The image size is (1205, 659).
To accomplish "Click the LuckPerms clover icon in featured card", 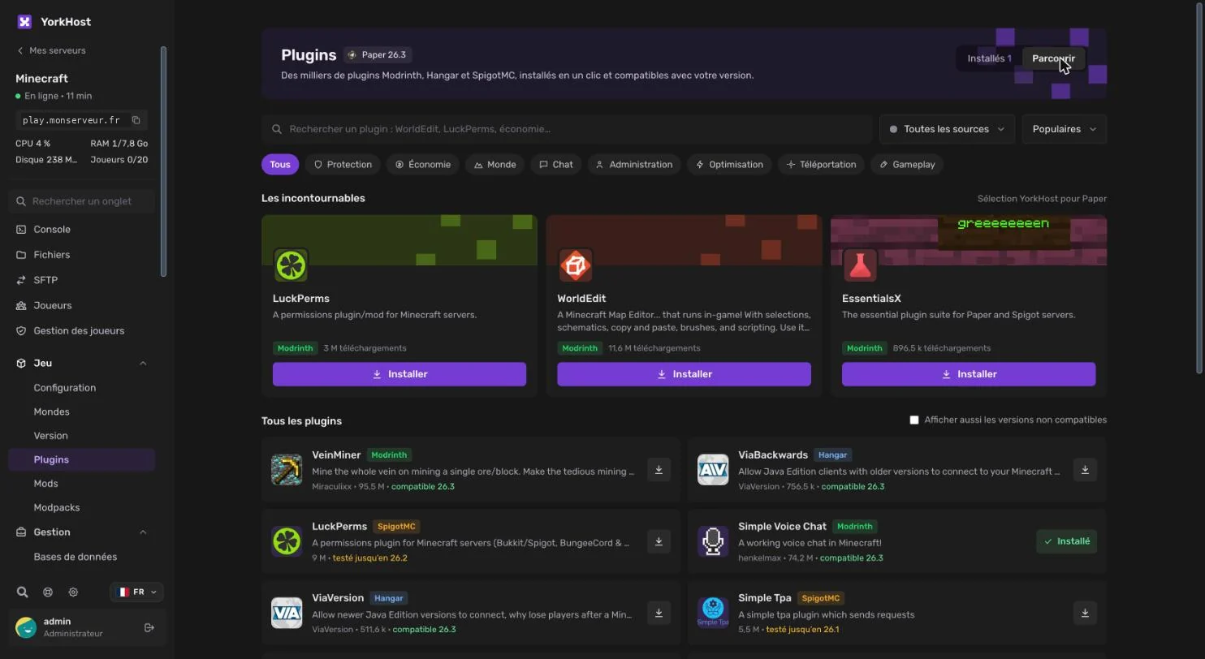I will point(291,265).
